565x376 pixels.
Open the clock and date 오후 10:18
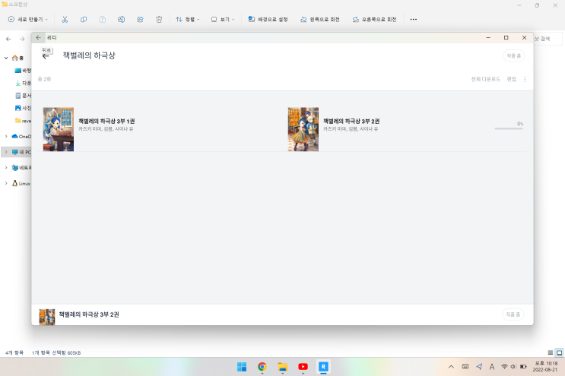tap(545, 367)
